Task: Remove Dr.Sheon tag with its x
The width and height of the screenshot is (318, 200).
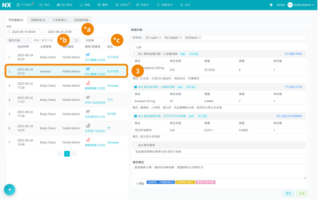Action: click(x=200, y=38)
